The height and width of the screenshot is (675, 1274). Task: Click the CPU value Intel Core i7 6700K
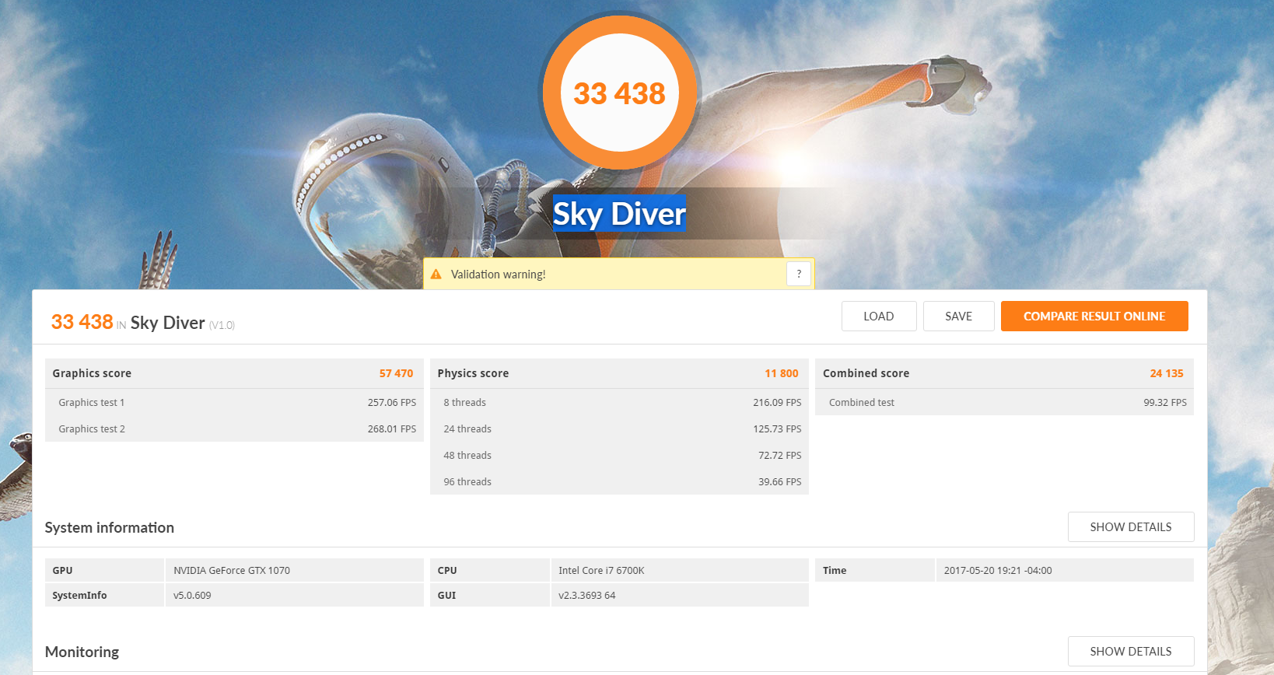(x=601, y=571)
